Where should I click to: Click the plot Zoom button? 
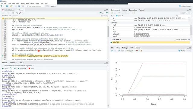pyautogui.click(x=121, y=51)
